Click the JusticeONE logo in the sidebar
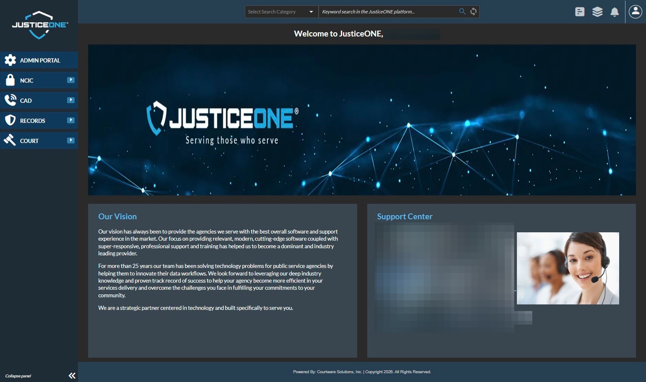The image size is (646, 382). tap(39, 25)
